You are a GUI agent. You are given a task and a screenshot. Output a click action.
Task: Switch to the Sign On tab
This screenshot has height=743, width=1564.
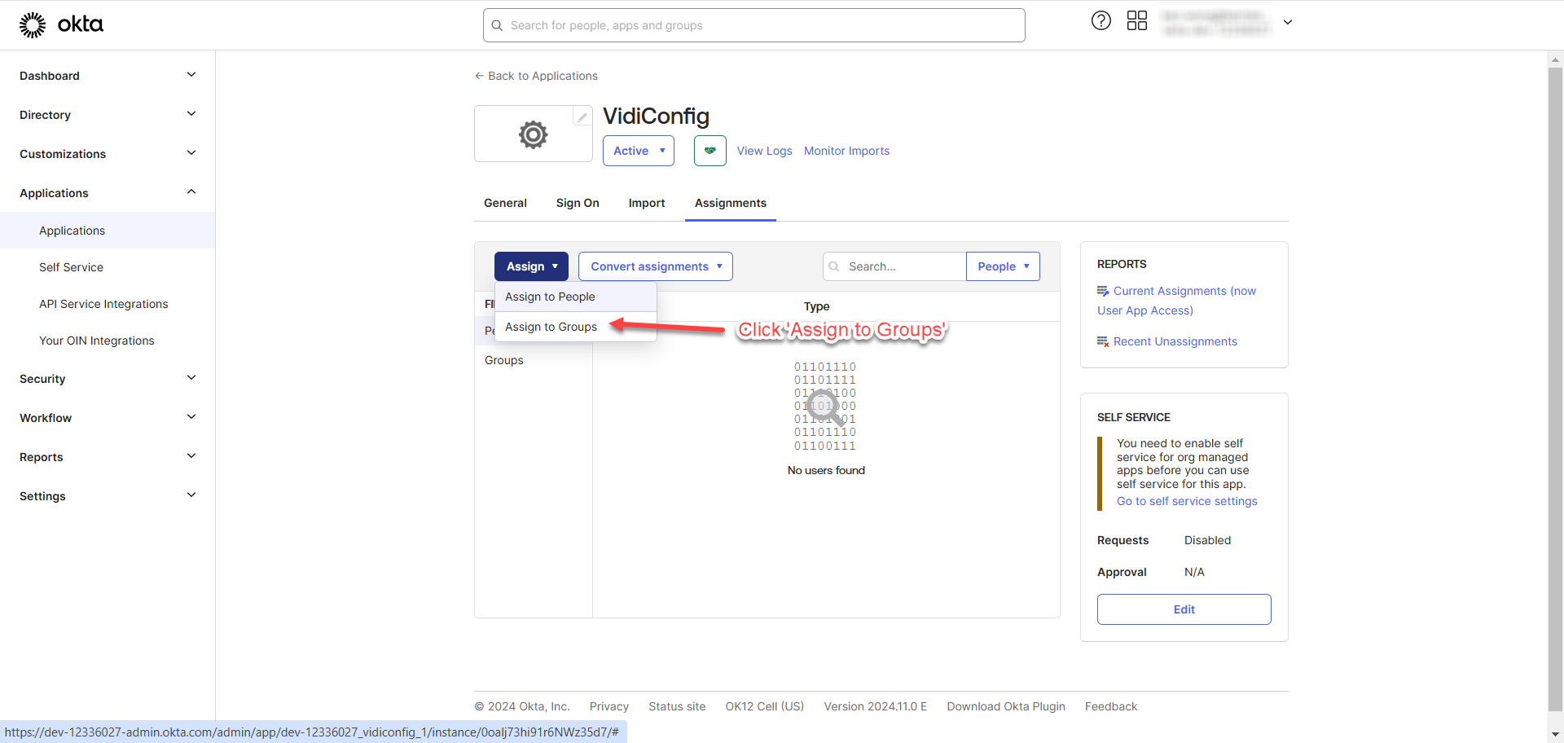tap(578, 203)
